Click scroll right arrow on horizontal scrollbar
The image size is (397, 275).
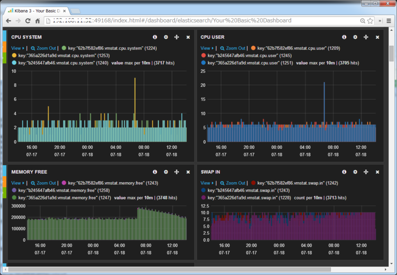[386, 270]
